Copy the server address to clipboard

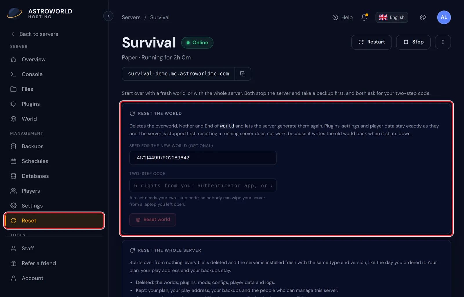tap(243, 74)
